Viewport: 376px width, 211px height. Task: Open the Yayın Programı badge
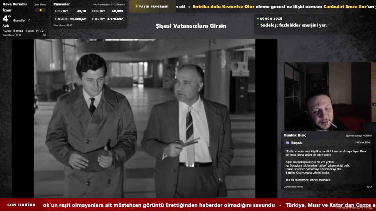[x=152, y=6]
